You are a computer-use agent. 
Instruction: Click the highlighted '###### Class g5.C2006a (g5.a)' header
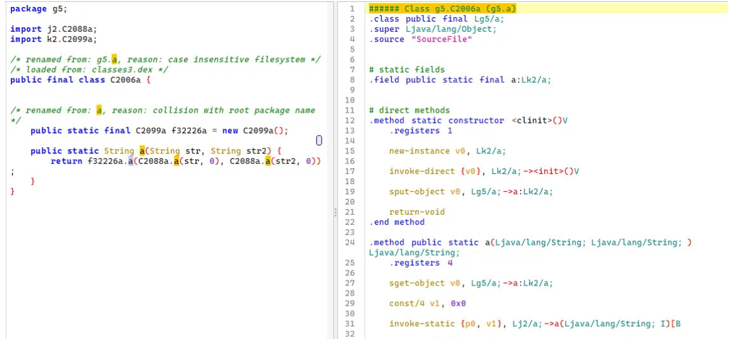point(443,8)
